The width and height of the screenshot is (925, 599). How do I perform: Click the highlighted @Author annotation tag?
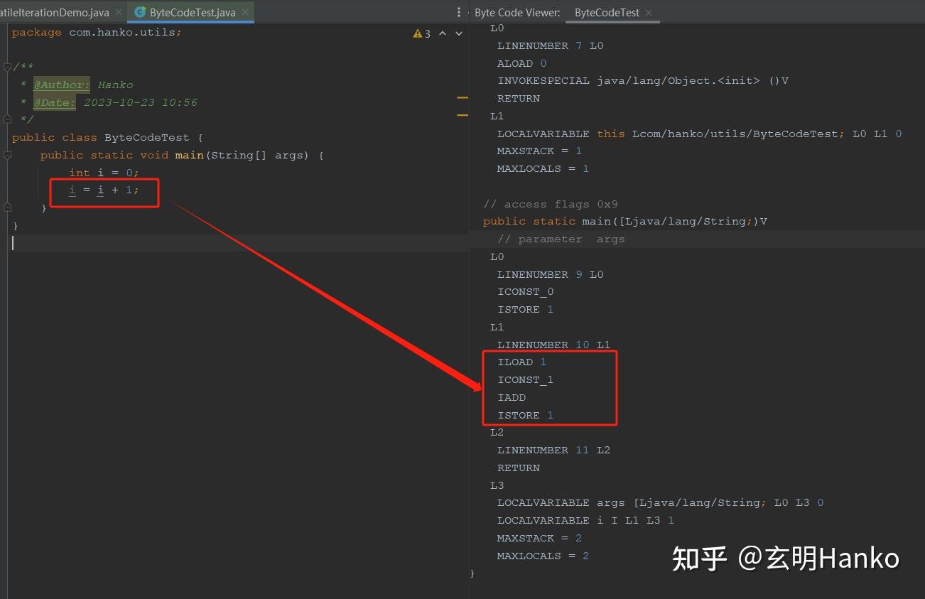coord(60,85)
